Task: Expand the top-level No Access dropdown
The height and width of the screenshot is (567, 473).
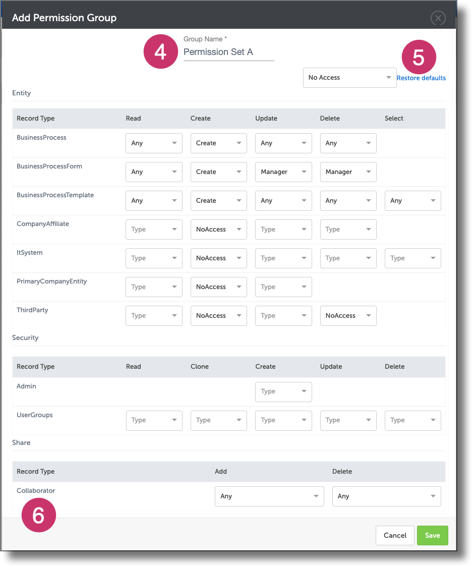Action: click(x=349, y=78)
